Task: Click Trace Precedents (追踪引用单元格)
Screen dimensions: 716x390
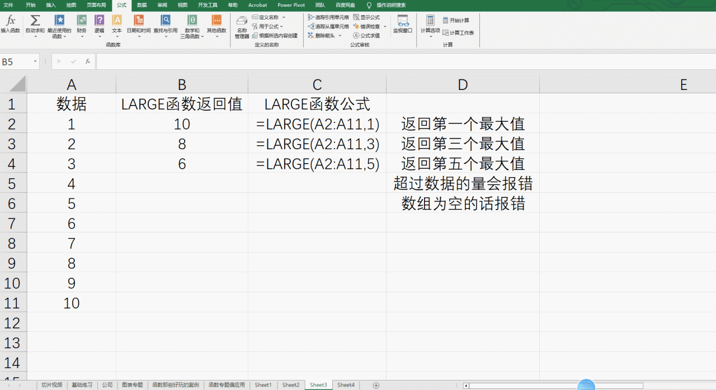Action: [x=328, y=17]
